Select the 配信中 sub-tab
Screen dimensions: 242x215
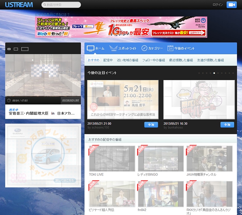[x=108, y=60]
